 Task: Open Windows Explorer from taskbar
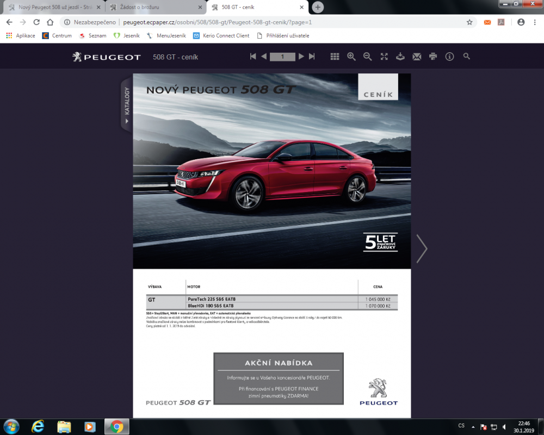(x=64, y=426)
